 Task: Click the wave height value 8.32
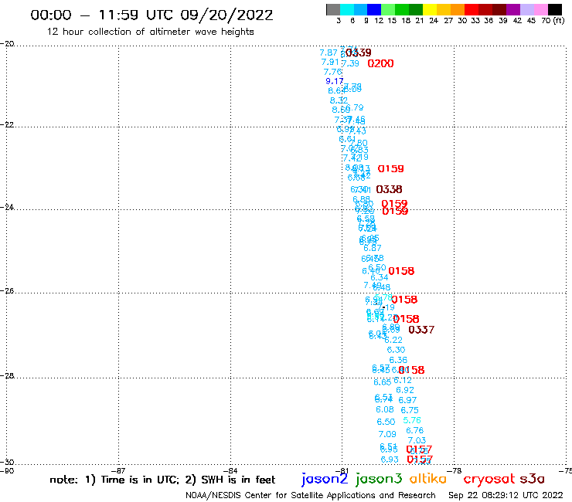pyautogui.click(x=339, y=100)
